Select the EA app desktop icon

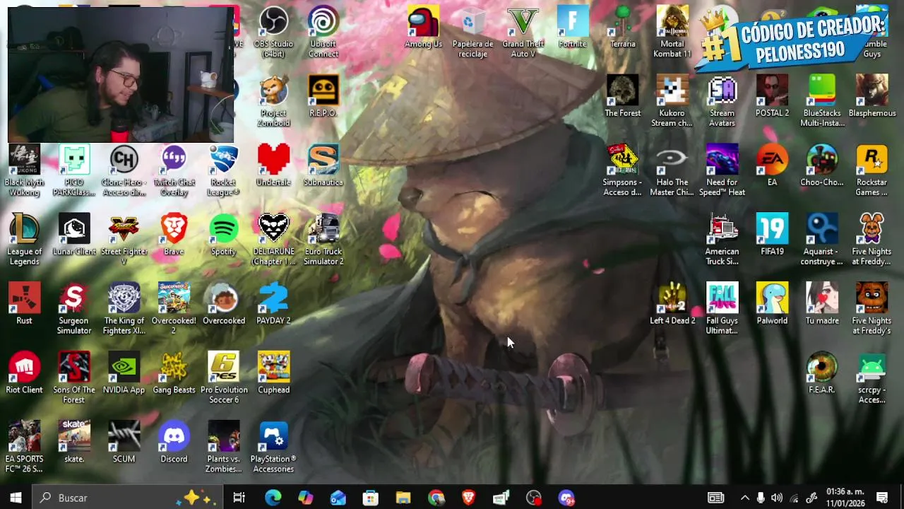tap(772, 166)
